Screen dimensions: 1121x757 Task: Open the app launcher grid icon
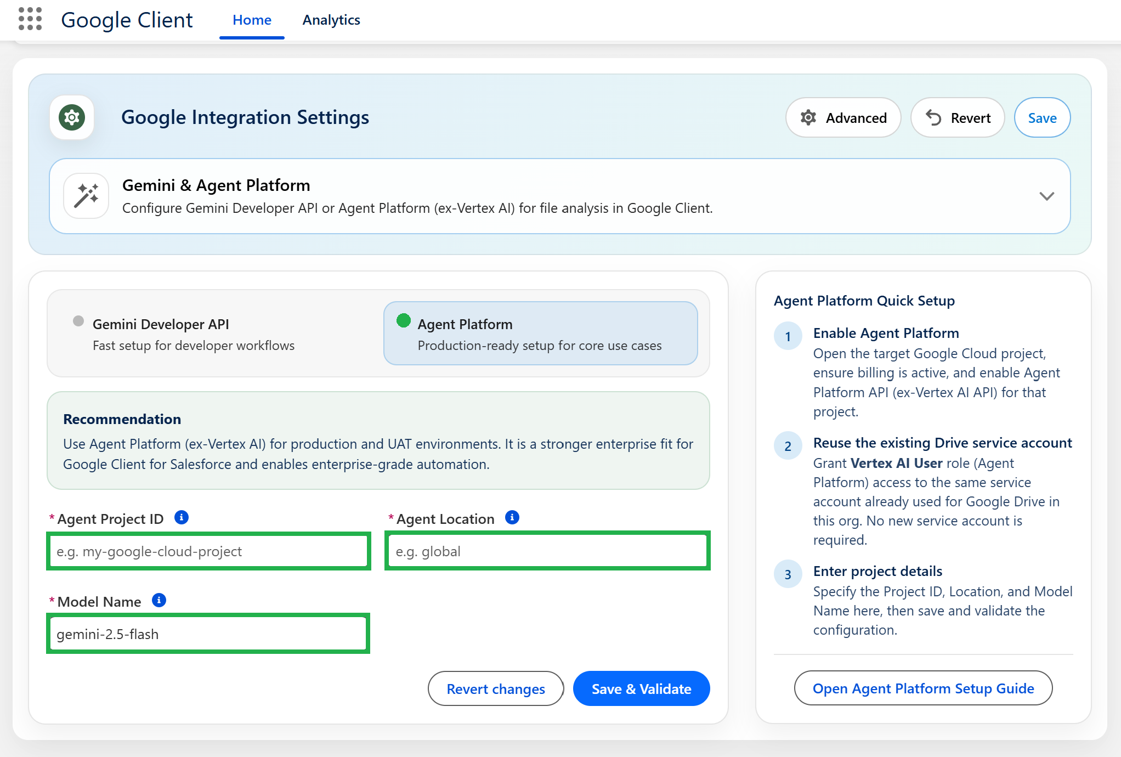[x=30, y=19]
